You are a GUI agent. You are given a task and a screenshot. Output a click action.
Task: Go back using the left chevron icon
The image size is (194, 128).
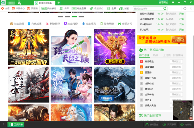(x=191, y=8)
